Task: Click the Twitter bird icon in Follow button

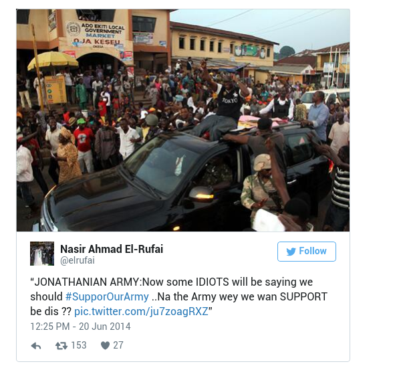Action: 291,252
